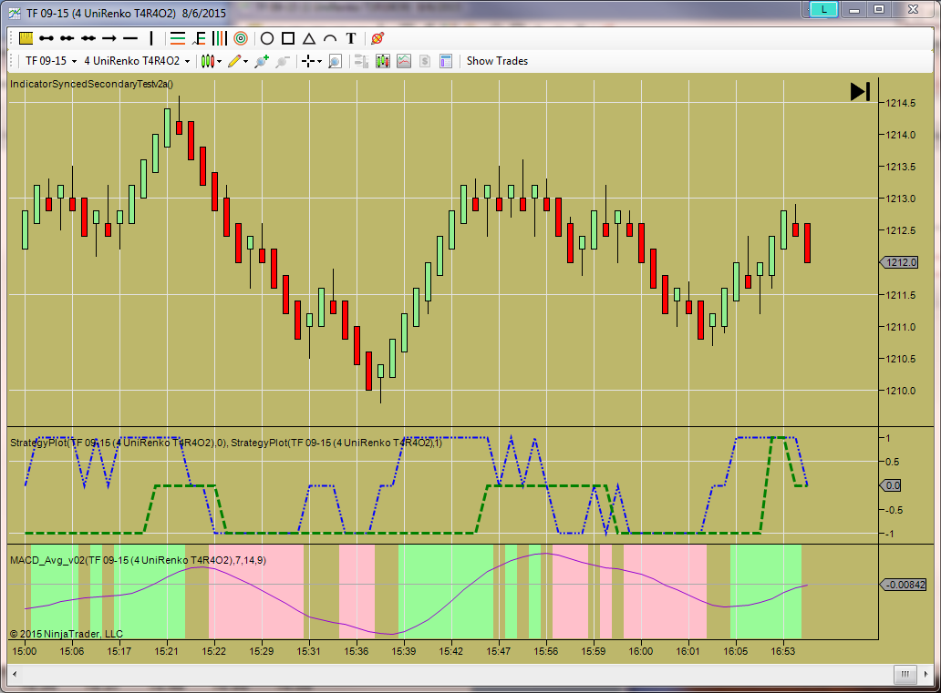This screenshot has width=941, height=693.
Task: Click the 1214.5 price axis label
Action: pos(901,103)
